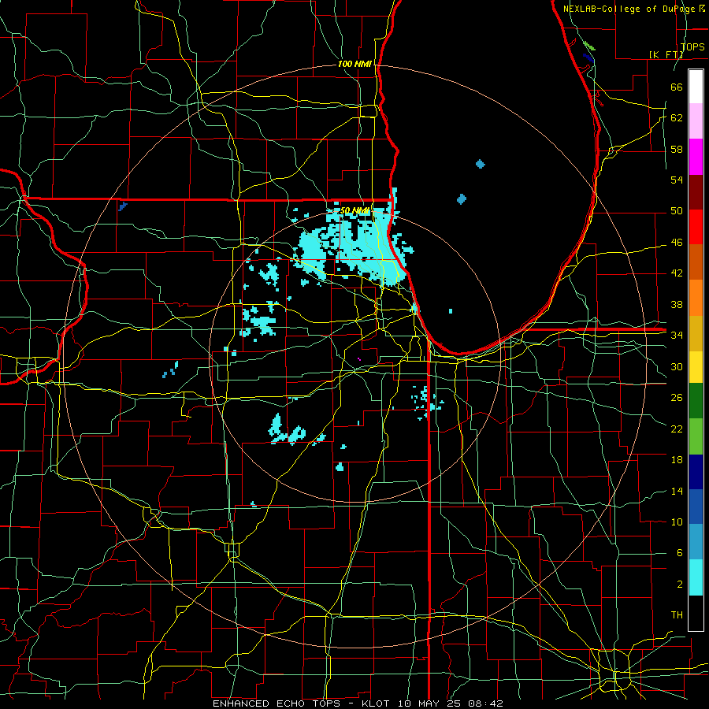Image resolution: width=709 pixels, height=709 pixels.
Task: Click the legend value 26
Action: tap(677, 398)
